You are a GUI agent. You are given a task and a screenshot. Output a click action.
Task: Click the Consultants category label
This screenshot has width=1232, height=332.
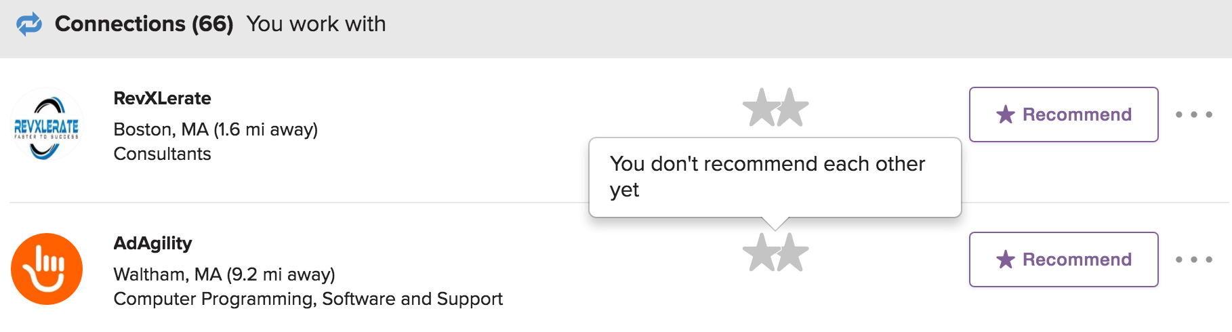(x=162, y=154)
